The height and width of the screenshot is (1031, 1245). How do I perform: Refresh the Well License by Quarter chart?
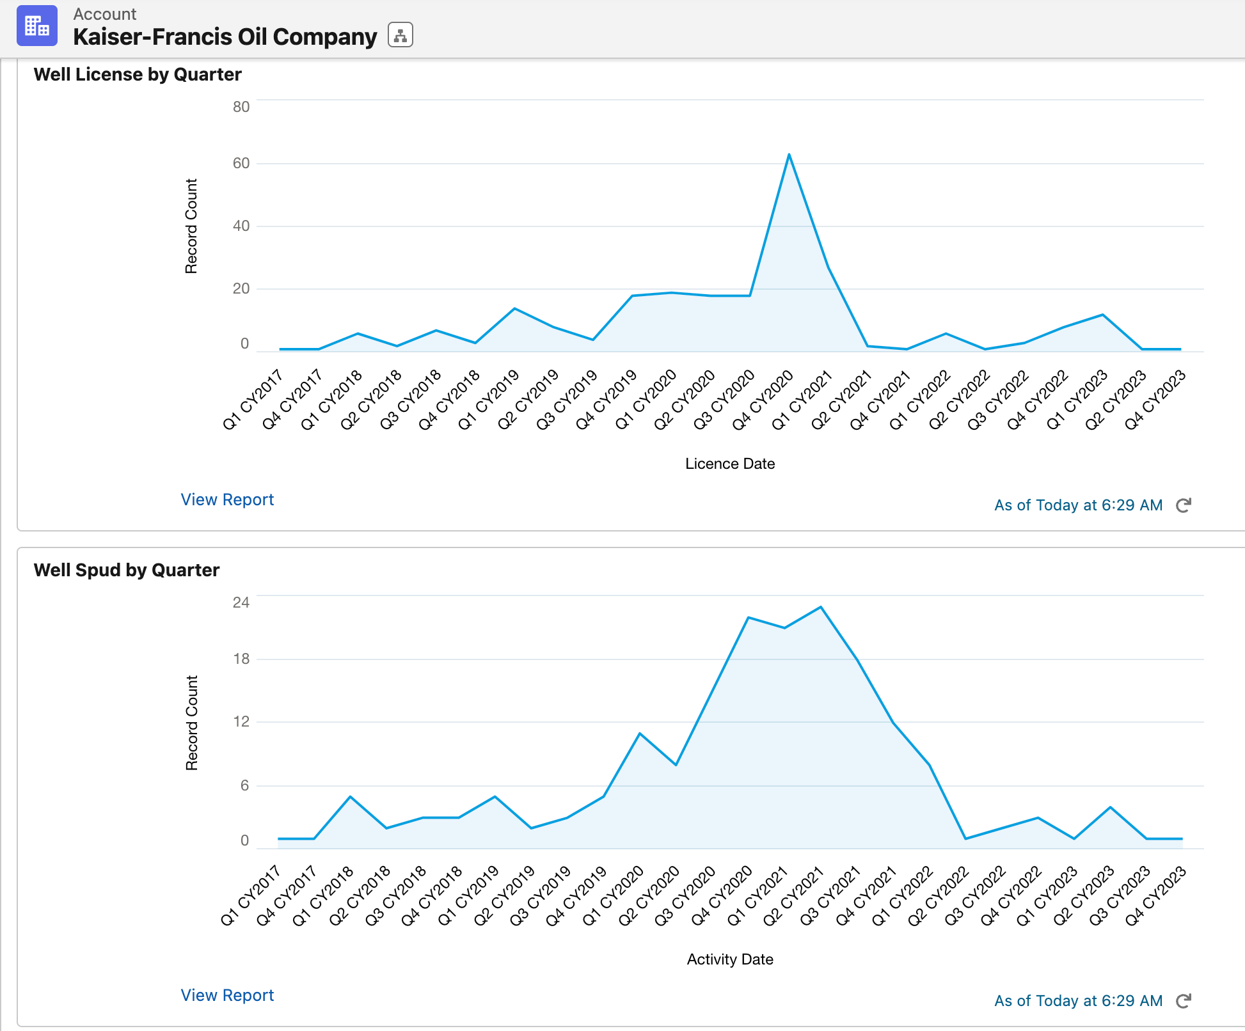[1183, 505]
